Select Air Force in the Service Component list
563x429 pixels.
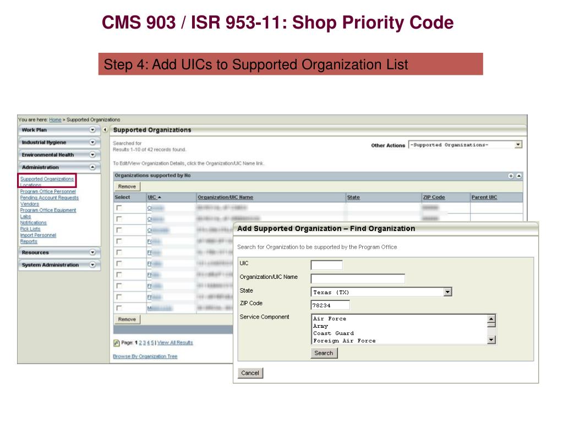[x=330, y=319]
